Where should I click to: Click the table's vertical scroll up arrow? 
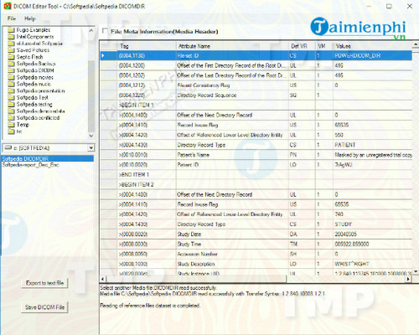coord(416,44)
